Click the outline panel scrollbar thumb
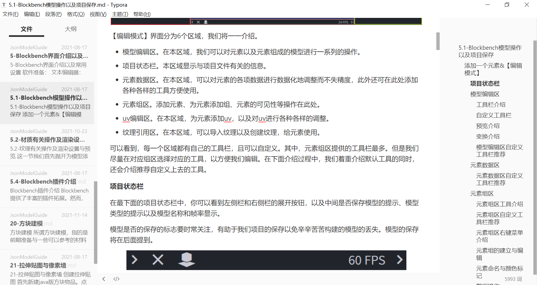 click(x=535, y=158)
